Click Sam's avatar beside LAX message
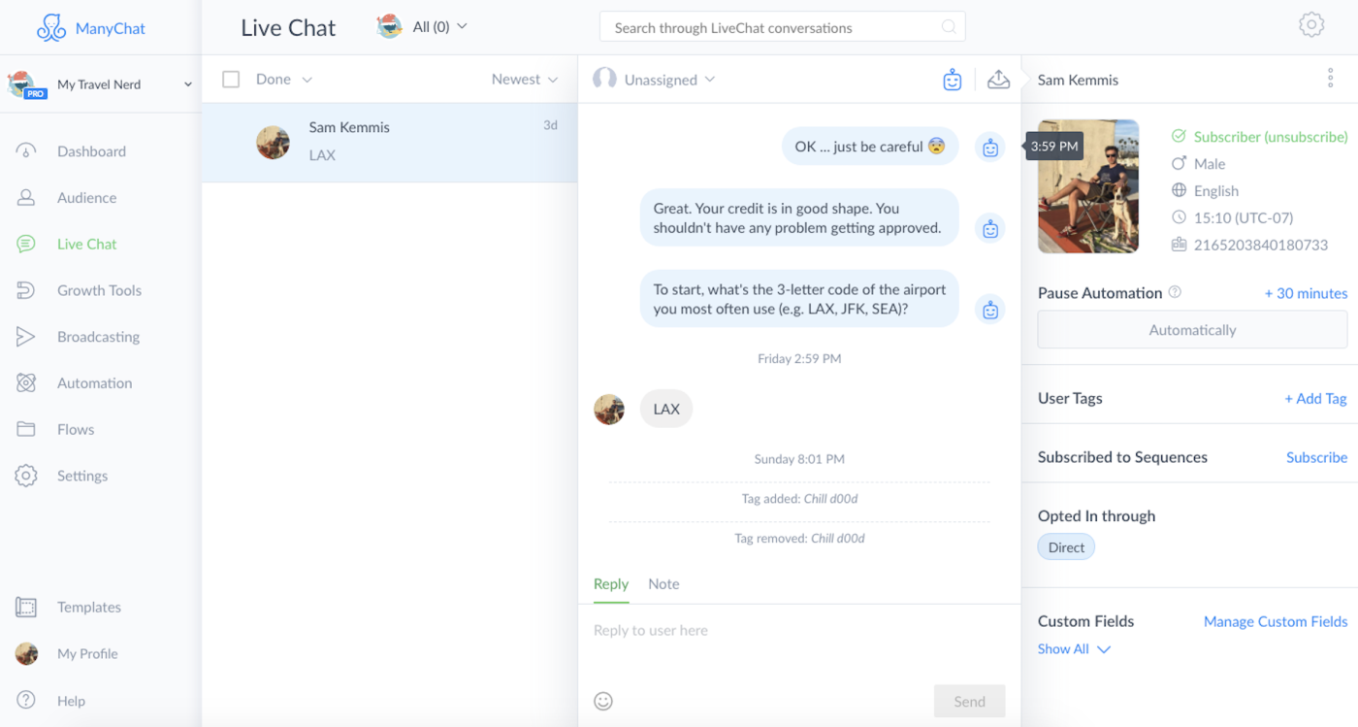Viewport: 1358px width, 727px height. coord(609,409)
